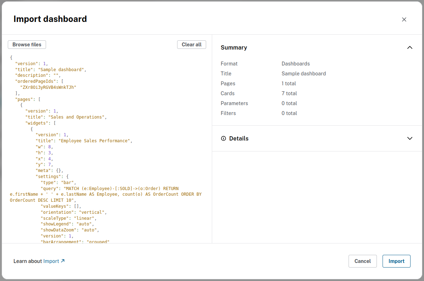The height and width of the screenshot is (281, 424).
Task: Click the "Sample dashboard" Title value in Summary
Action: pyautogui.click(x=304, y=74)
